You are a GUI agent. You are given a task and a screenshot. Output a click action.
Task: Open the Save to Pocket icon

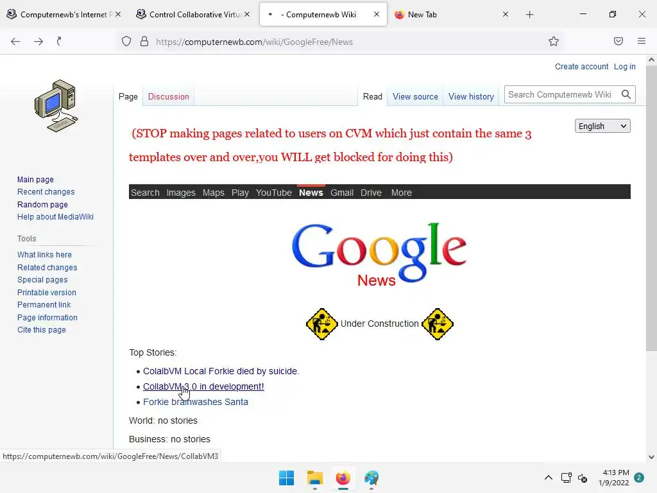click(619, 41)
